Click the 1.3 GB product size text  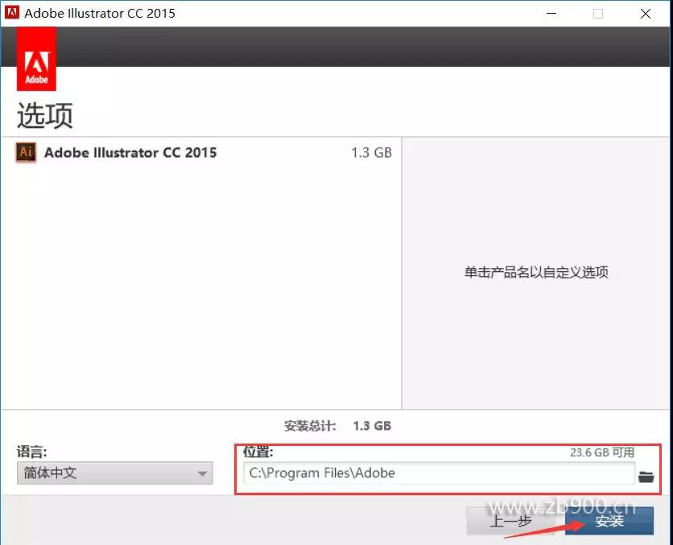(371, 153)
